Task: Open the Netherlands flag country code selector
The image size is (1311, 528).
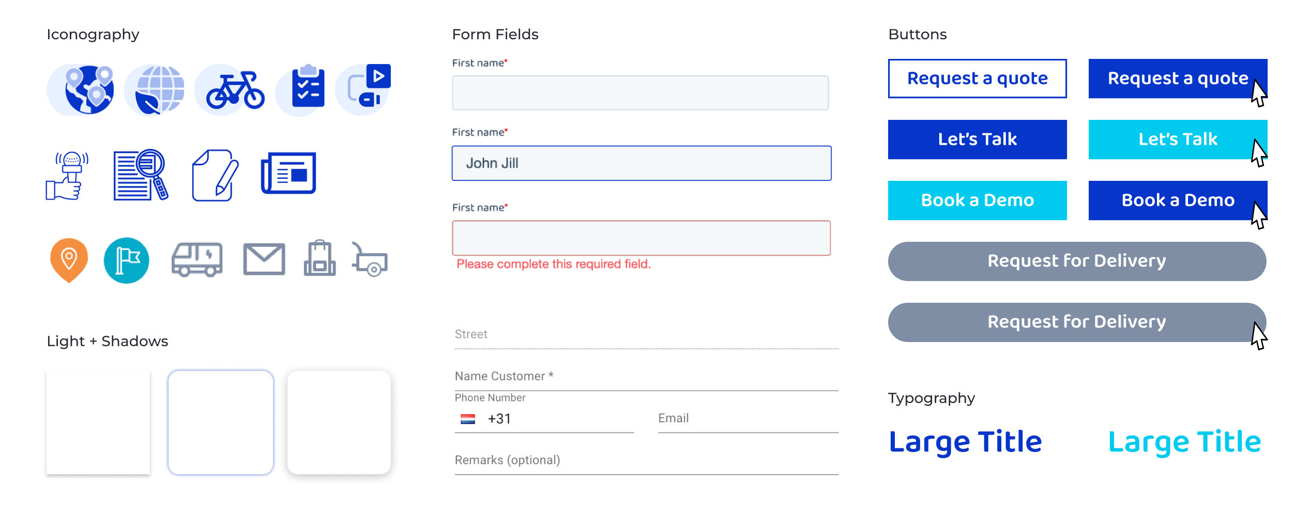Action: (x=468, y=419)
